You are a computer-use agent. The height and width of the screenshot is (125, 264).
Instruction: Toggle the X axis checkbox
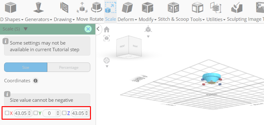[7, 113]
